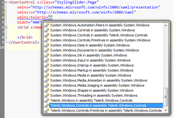Click the System.Windows.Media.Animation namespace icon
This screenshot has height=118, width=174.
[46, 80]
